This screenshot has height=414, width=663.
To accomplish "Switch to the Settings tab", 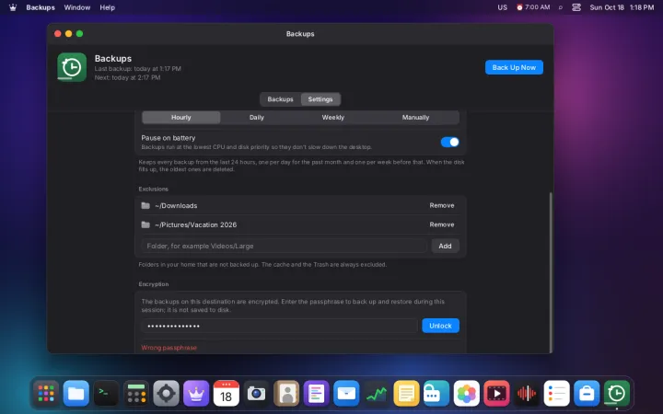I will [x=320, y=99].
